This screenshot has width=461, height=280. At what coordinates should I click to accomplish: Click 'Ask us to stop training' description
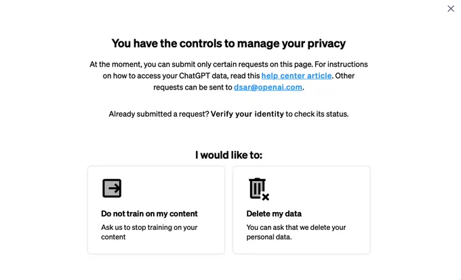point(149,232)
